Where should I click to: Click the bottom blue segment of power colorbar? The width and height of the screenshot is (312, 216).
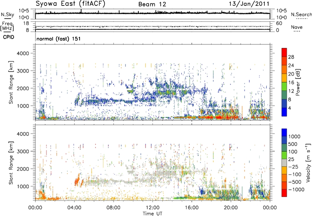pyautogui.click(x=284, y=112)
